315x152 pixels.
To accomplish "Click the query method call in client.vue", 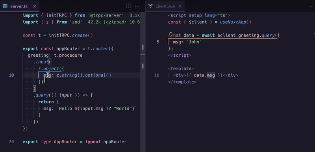I will tap(268, 35).
